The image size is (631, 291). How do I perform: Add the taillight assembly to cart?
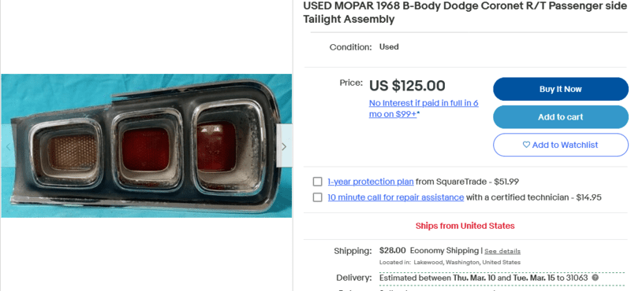(x=560, y=117)
